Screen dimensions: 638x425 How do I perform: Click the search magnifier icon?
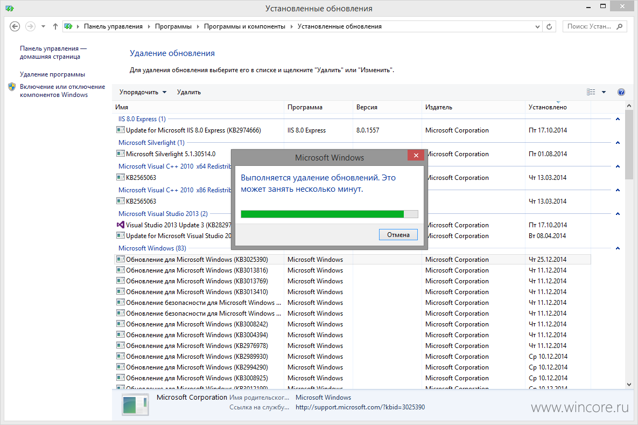coord(619,26)
